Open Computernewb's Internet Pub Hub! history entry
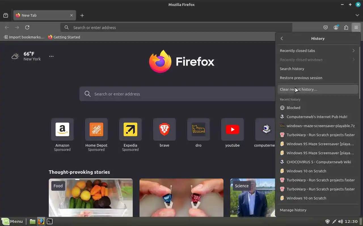Image resolution: width=363 pixels, height=226 pixels. point(318,117)
